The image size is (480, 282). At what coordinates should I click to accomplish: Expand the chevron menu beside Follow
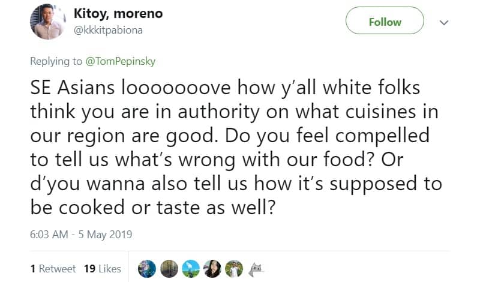(444, 22)
